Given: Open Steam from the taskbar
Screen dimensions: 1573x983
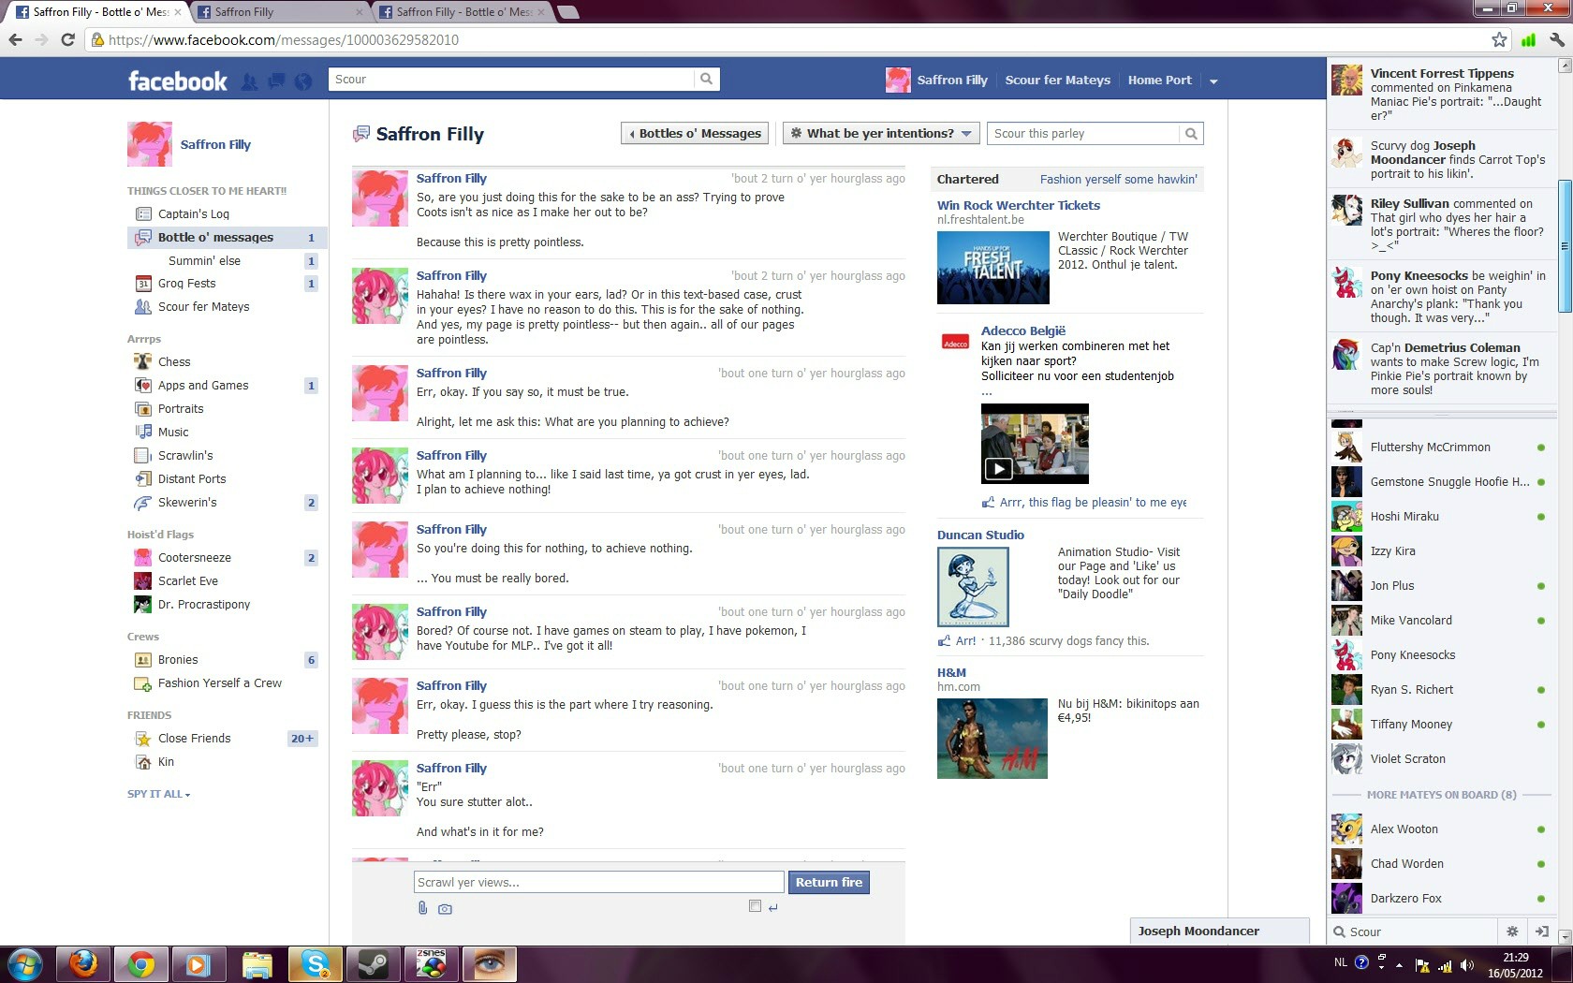Looking at the screenshot, I should pyautogui.click(x=373, y=963).
